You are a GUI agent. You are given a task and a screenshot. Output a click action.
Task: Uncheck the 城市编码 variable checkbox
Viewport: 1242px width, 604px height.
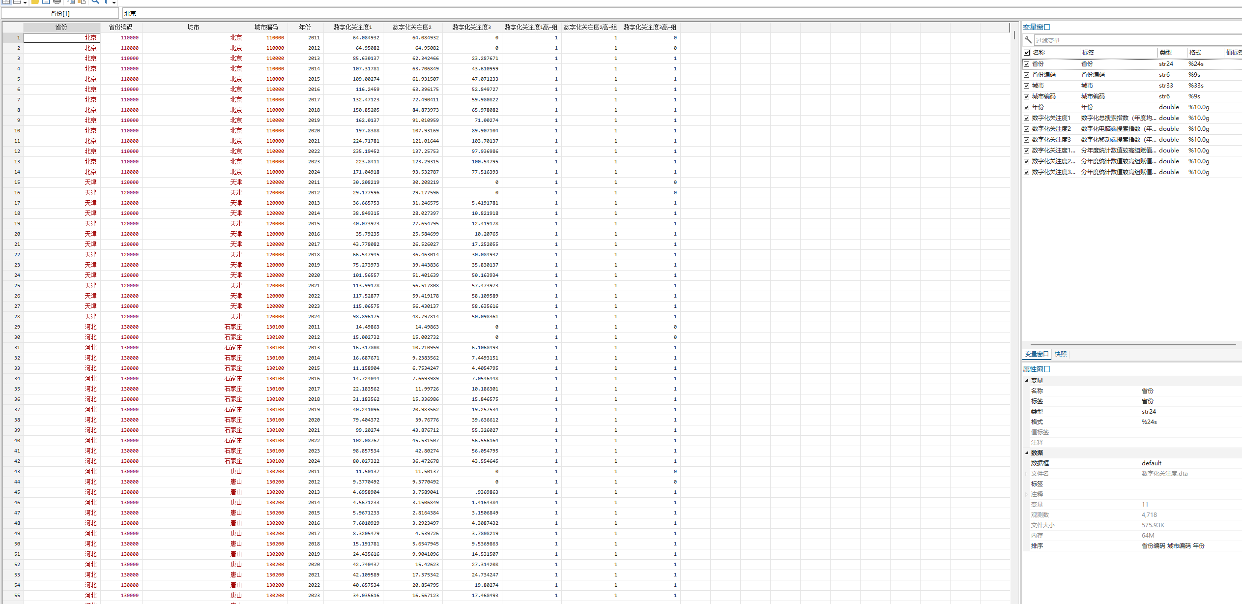click(x=1026, y=96)
